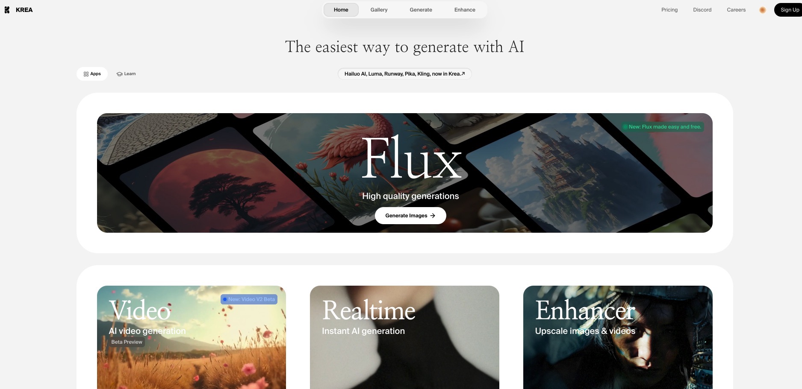Viewport: 802px width, 389px height.
Task: Click the green dot on Flux badge
Action: [625, 127]
